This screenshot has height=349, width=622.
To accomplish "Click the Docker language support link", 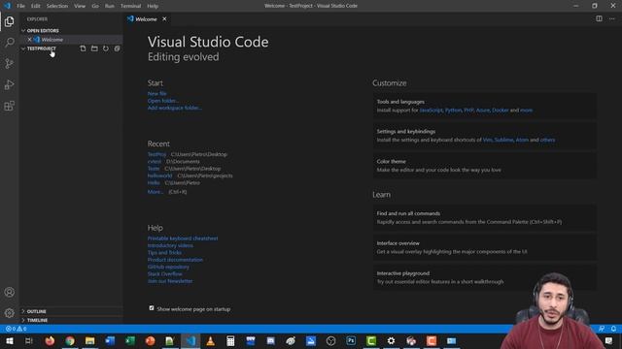I will pyautogui.click(x=500, y=110).
